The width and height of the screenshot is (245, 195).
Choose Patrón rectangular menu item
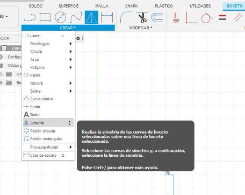(48, 139)
